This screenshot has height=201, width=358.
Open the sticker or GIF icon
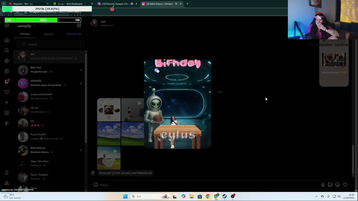337,185
